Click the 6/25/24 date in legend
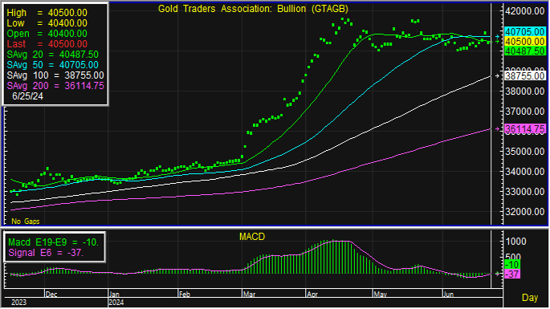The width and height of the screenshot is (550, 309). [x=28, y=96]
